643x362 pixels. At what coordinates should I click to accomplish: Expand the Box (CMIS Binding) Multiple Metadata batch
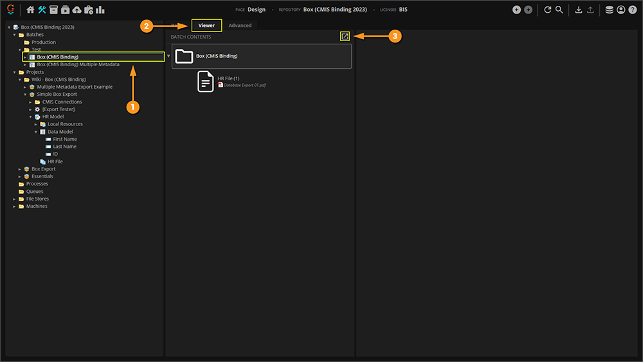25,65
